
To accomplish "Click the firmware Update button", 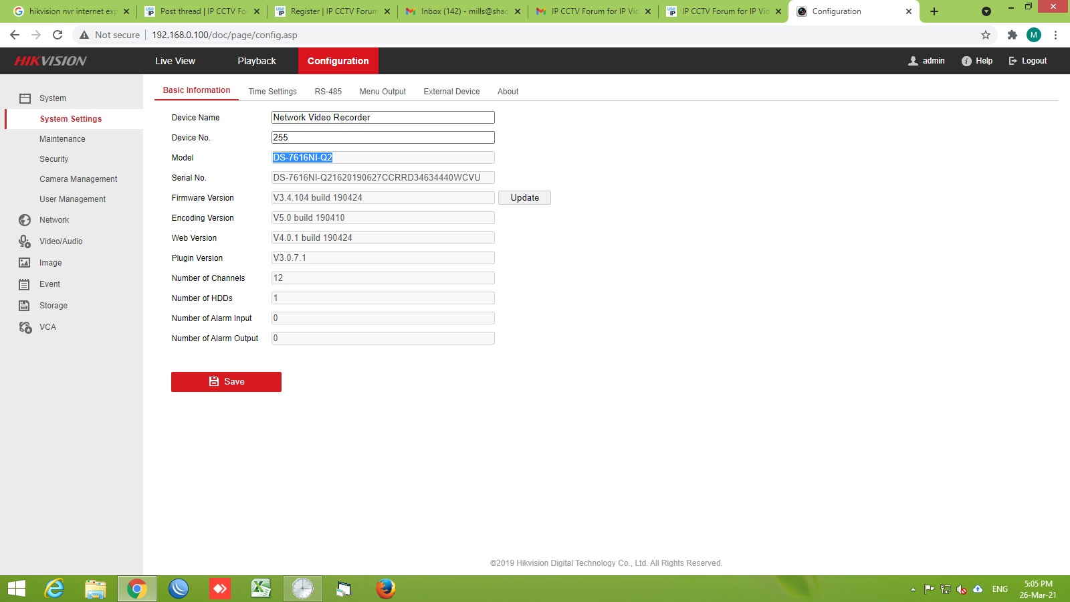I will pos(524,198).
